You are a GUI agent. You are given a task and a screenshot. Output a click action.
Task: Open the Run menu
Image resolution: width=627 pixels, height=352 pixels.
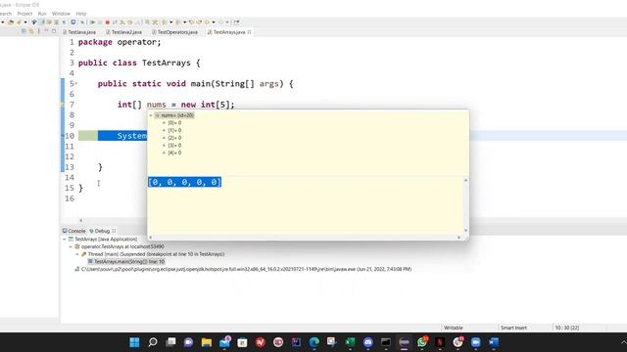click(42, 14)
